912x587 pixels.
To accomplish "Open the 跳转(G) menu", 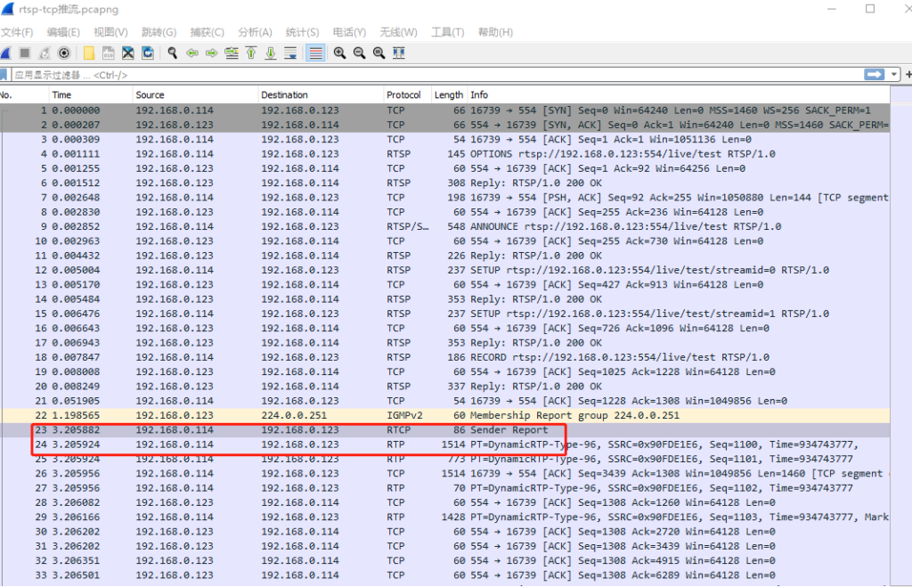I will [x=159, y=33].
